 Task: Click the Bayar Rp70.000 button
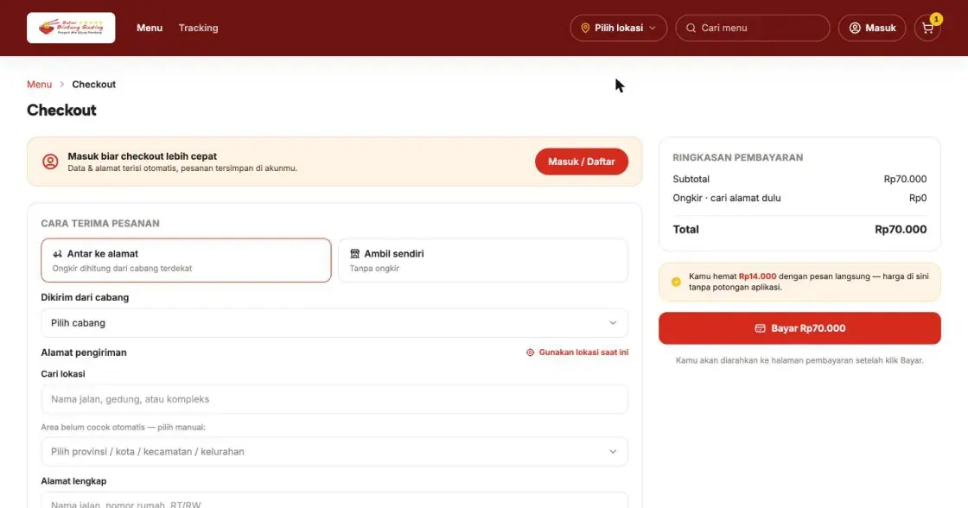[799, 328]
